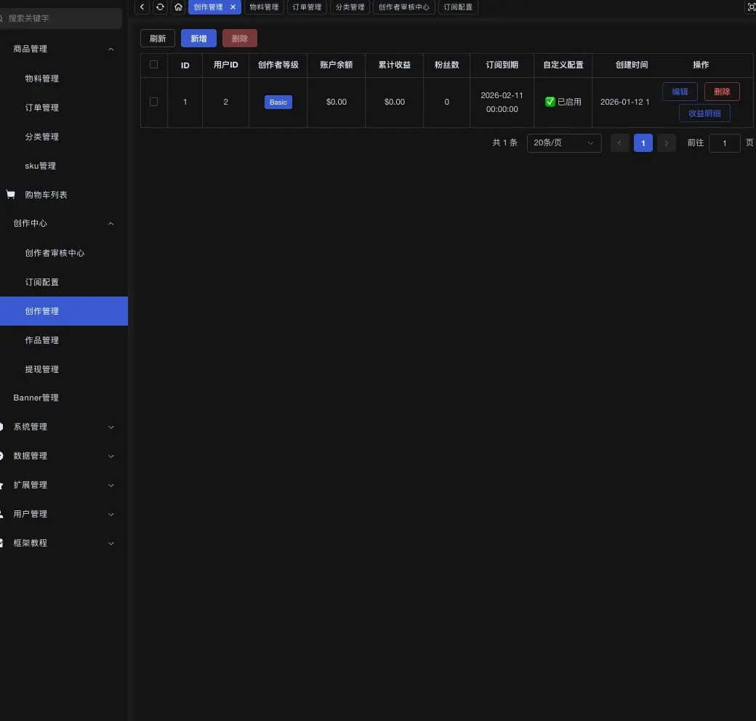Viewport: 756px width, 721px height.
Task: Expand the 用户管理 menu group
Action: 110,515
